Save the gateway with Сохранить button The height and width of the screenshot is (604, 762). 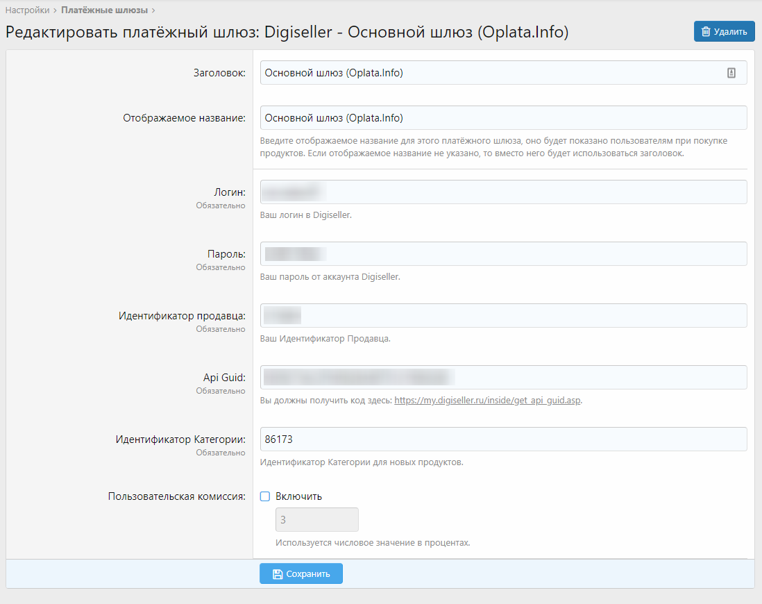pos(300,574)
